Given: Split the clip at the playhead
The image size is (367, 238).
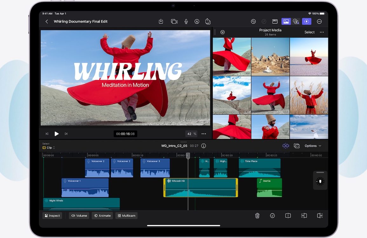Looking at the screenshot, I should coord(288,215).
